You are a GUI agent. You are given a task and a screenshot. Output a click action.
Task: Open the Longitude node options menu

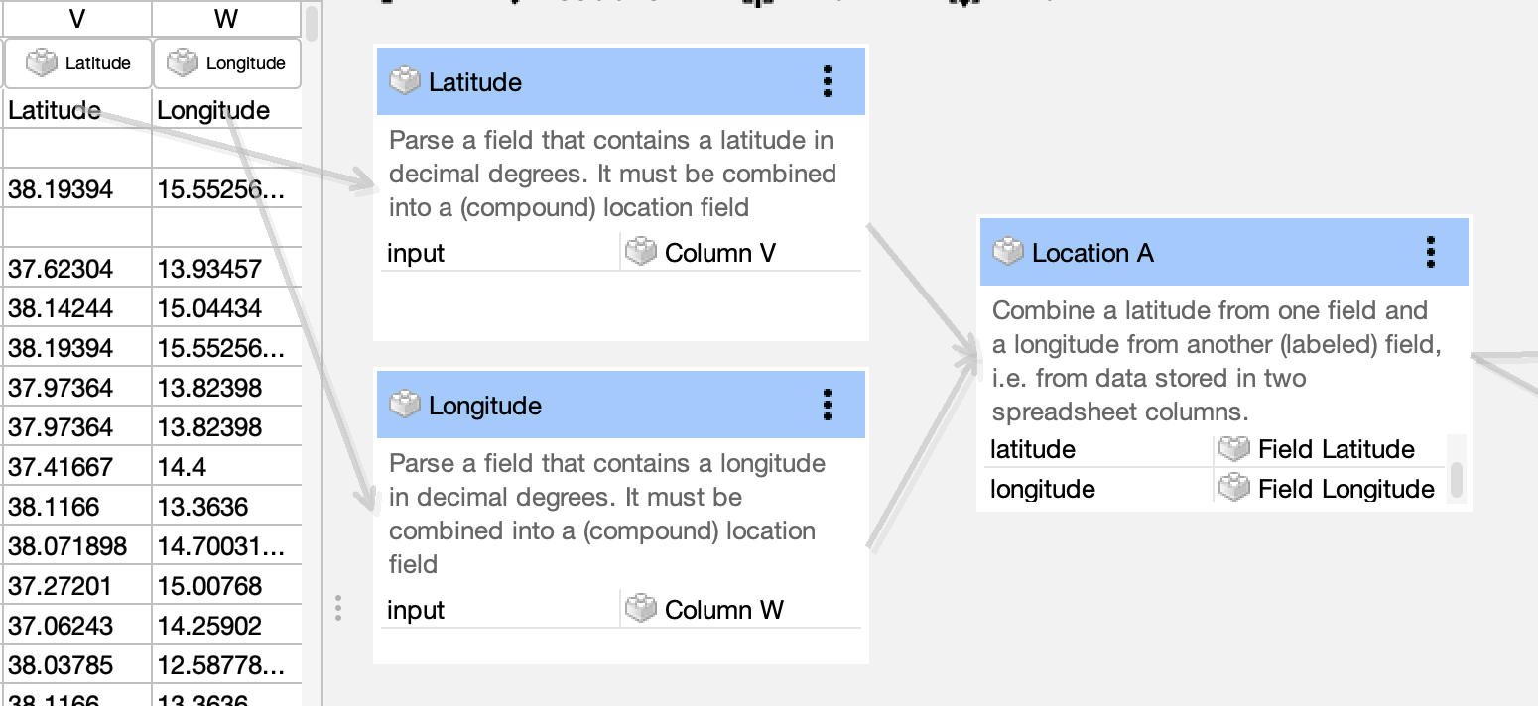point(828,405)
